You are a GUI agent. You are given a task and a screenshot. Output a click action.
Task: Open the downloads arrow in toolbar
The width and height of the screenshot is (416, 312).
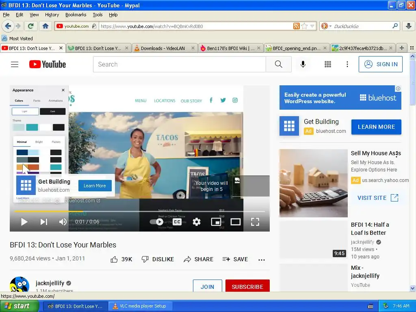click(x=409, y=26)
